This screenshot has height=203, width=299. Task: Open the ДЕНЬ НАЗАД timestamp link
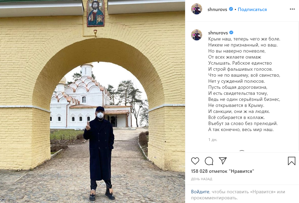point(202,179)
